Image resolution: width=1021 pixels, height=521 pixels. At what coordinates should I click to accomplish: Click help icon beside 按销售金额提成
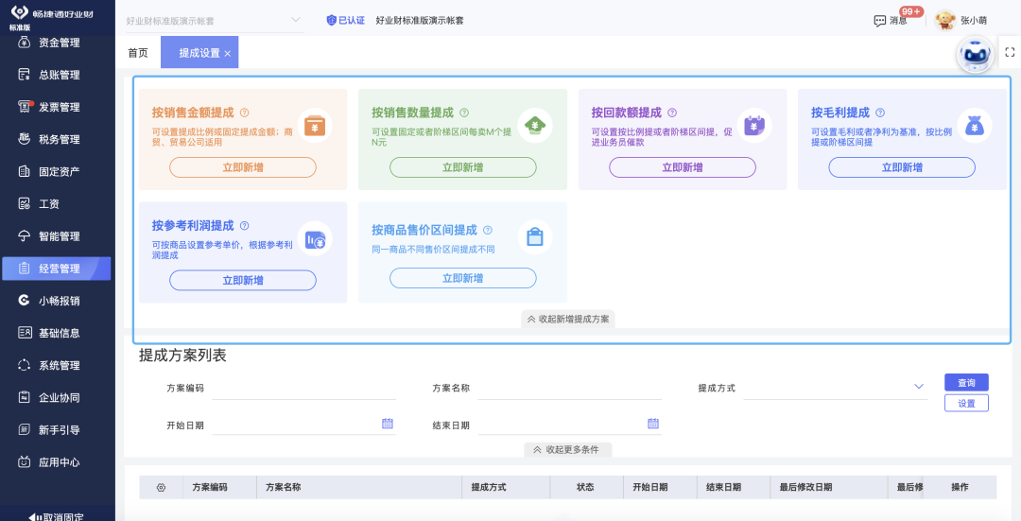[x=244, y=113]
